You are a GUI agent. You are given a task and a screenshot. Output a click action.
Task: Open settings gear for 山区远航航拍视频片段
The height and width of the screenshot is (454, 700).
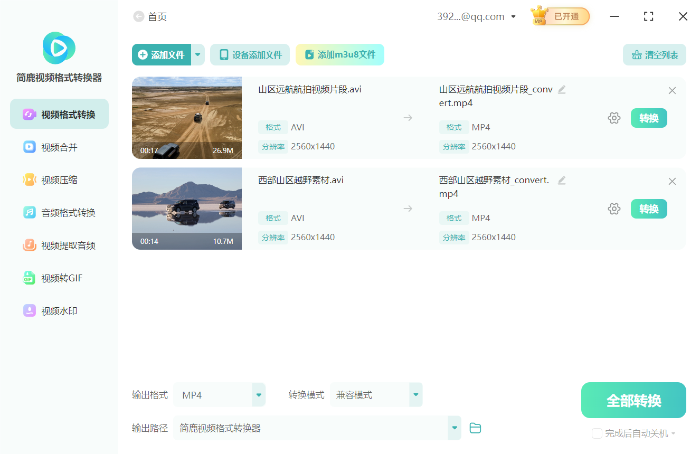614,118
